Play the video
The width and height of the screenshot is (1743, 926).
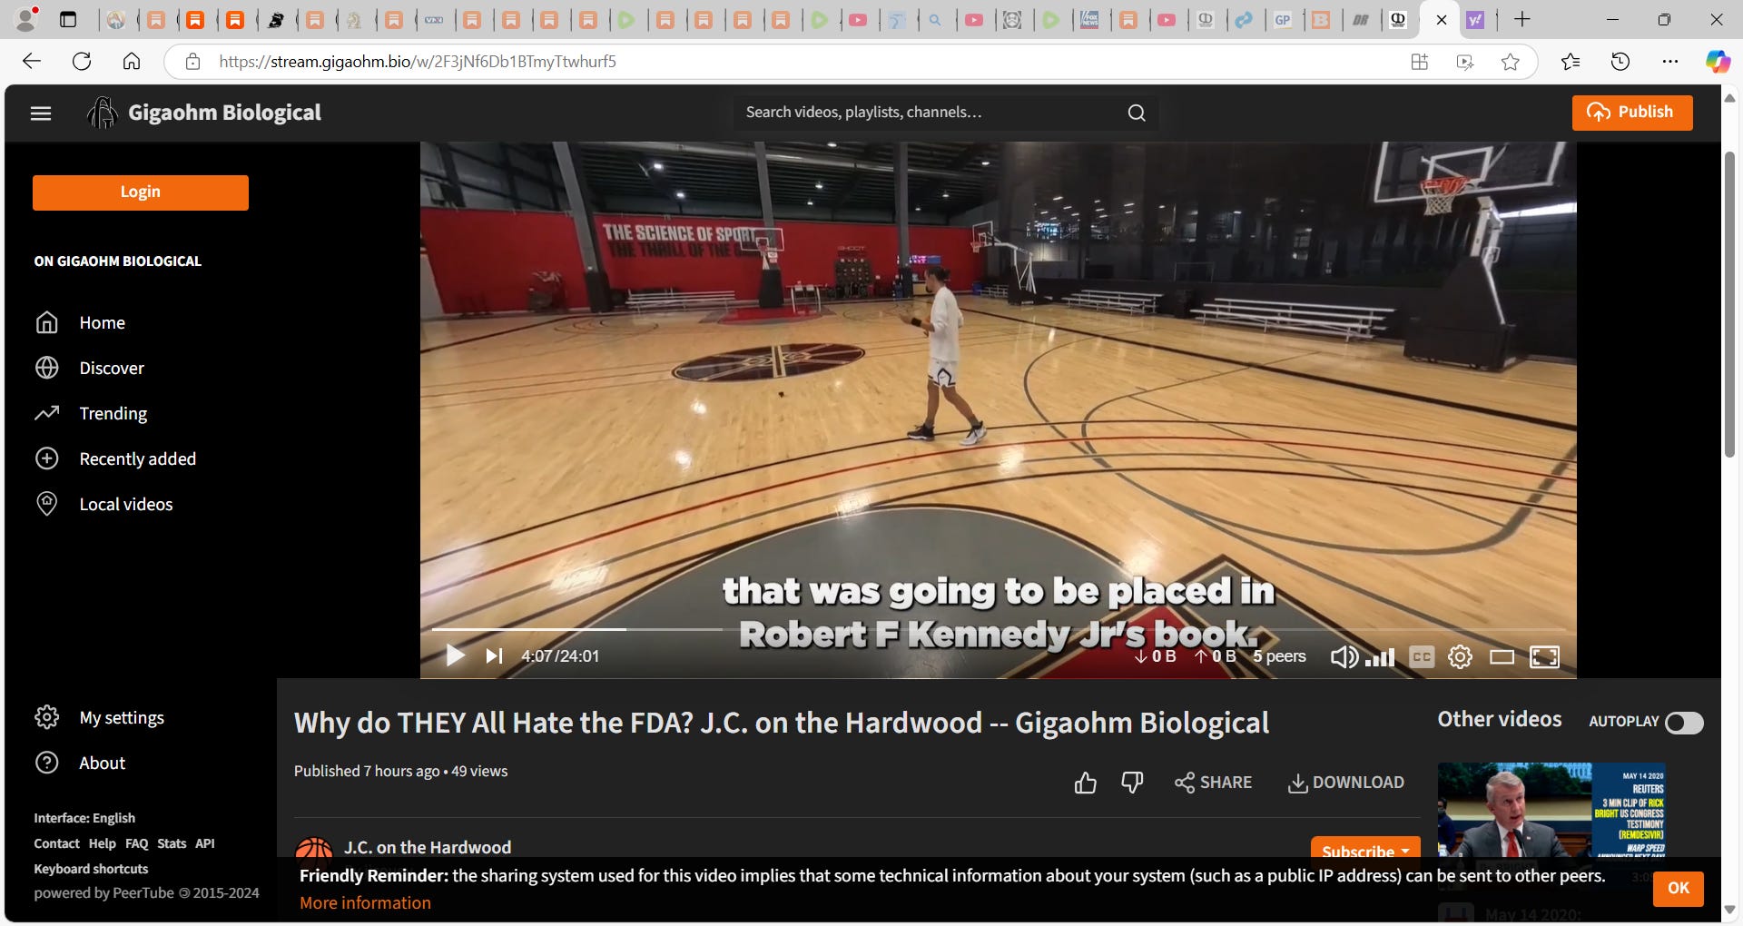tap(455, 655)
